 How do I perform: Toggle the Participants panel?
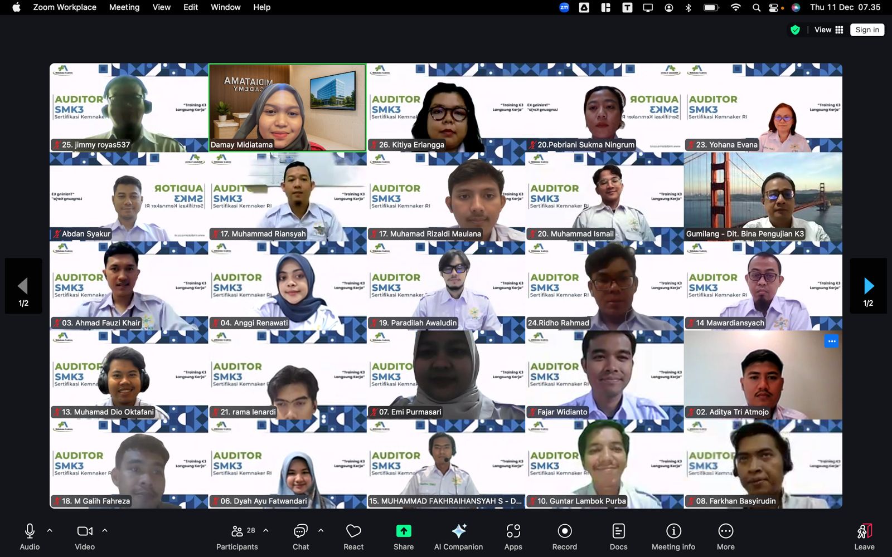[x=237, y=531]
